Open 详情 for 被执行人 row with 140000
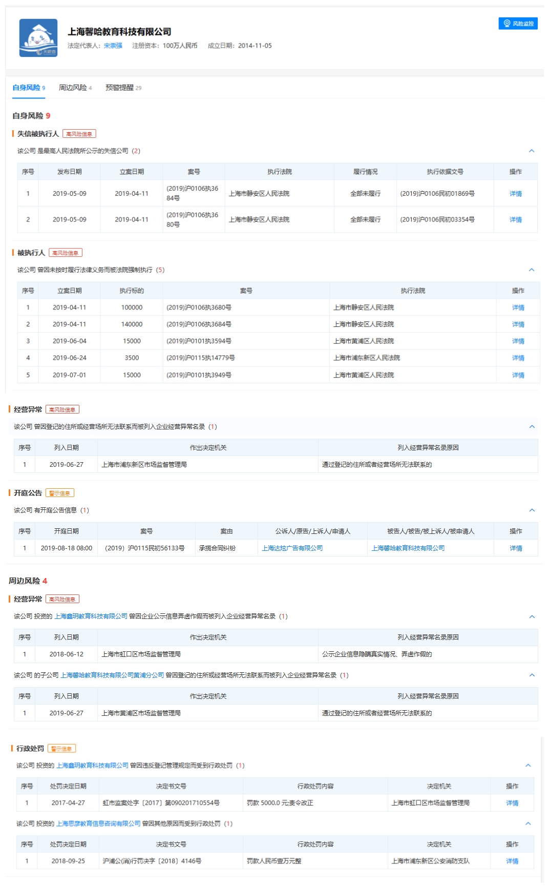The height and width of the screenshot is (888, 549). [x=518, y=324]
